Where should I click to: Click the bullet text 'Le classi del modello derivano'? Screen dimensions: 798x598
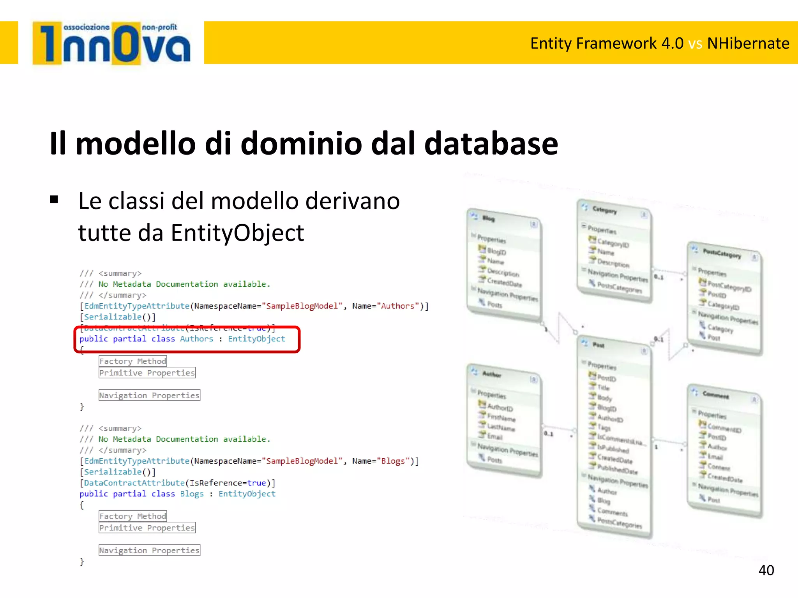click(x=239, y=201)
